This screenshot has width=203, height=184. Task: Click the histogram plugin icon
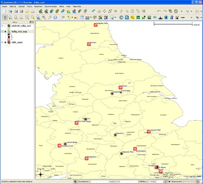point(160,17)
